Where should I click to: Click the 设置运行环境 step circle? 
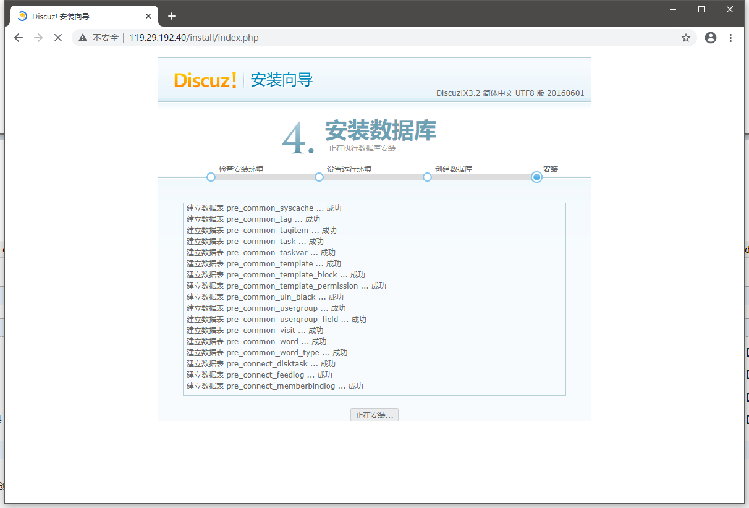(319, 177)
